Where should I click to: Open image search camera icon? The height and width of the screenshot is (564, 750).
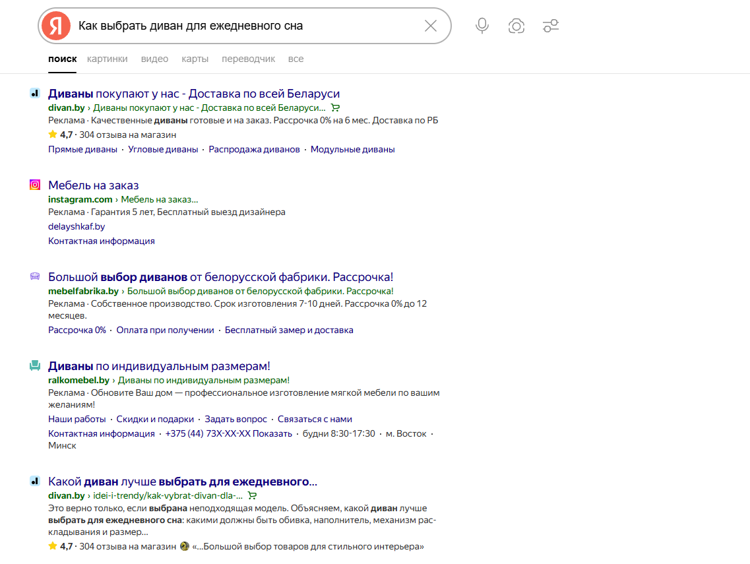(x=516, y=26)
